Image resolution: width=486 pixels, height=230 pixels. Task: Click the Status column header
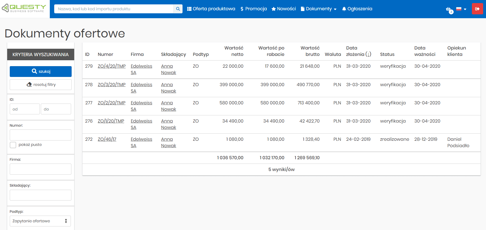click(387, 54)
